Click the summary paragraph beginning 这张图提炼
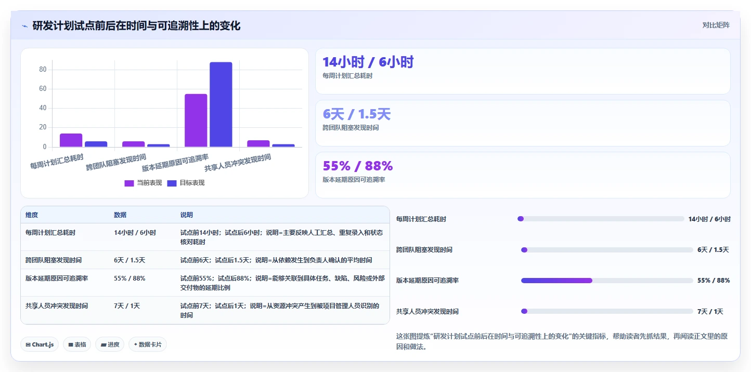The width and height of the screenshot is (751, 372). point(562,341)
